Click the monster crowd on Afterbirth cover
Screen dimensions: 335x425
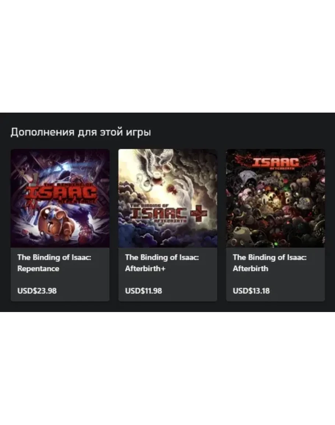275,209
